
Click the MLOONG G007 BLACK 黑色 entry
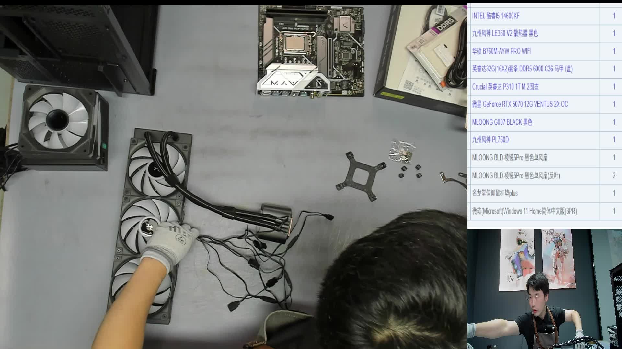pyautogui.click(x=502, y=122)
